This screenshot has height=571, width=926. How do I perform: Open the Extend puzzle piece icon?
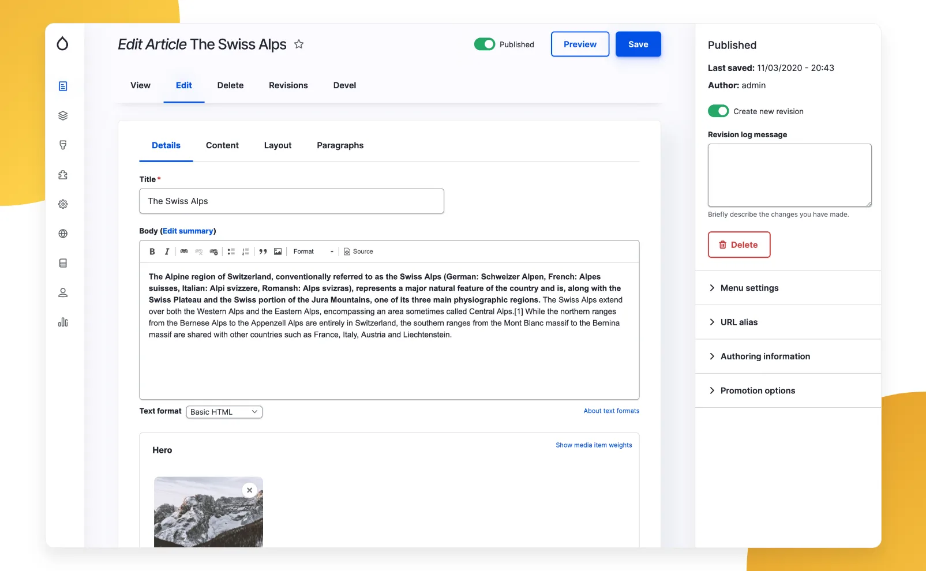63,174
